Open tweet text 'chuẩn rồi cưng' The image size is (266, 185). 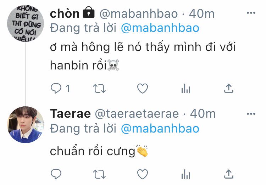click(x=93, y=151)
